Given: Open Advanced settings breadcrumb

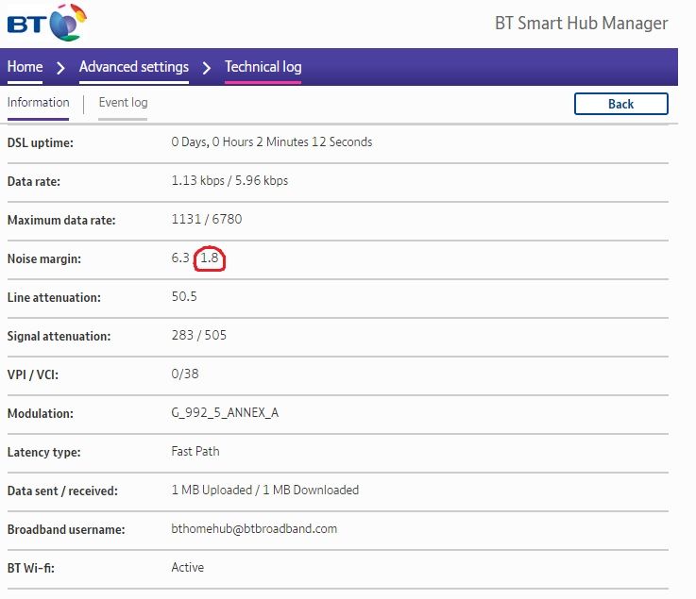Looking at the screenshot, I should (x=134, y=67).
